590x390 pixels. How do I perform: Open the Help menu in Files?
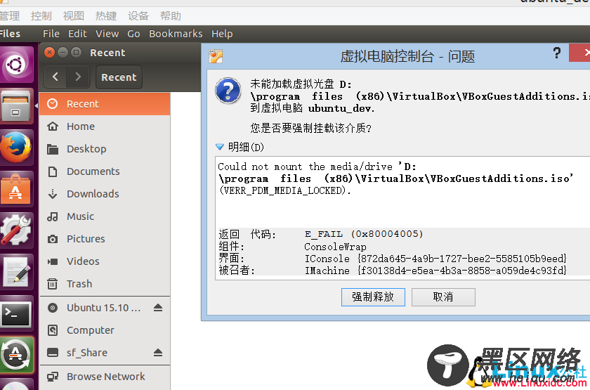[222, 34]
